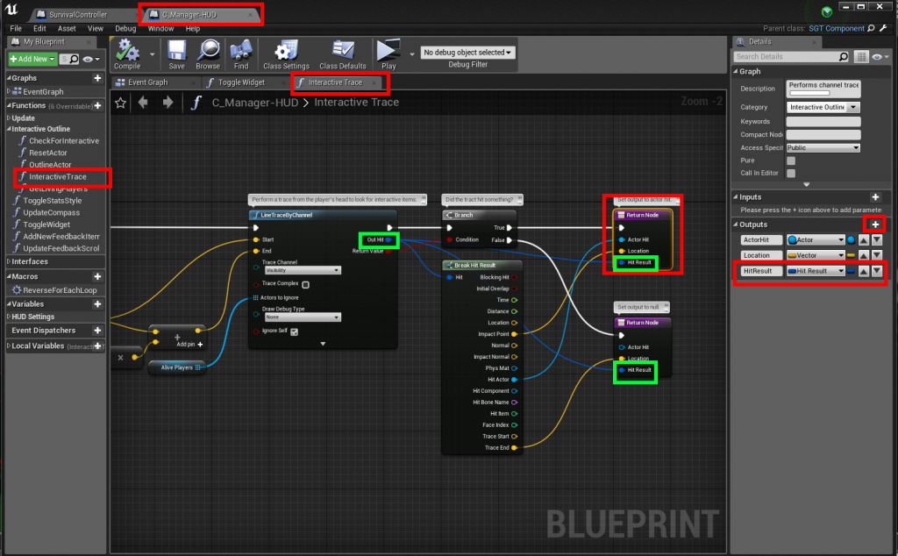Add a new output parameter with plus icon
The image size is (898, 556).
tap(874, 225)
